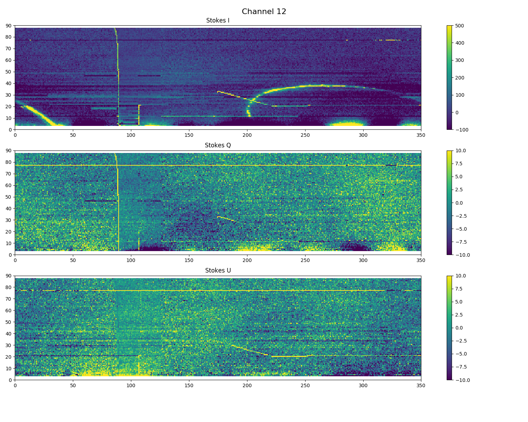The width and height of the screenshot is (528, 422).
Task: Click the 500 label on Stokes I colorbar
Action: point(459,26)
